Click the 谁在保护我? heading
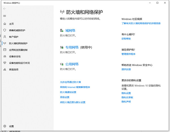This screenshot has height=132, width=170. click(128, 50)
